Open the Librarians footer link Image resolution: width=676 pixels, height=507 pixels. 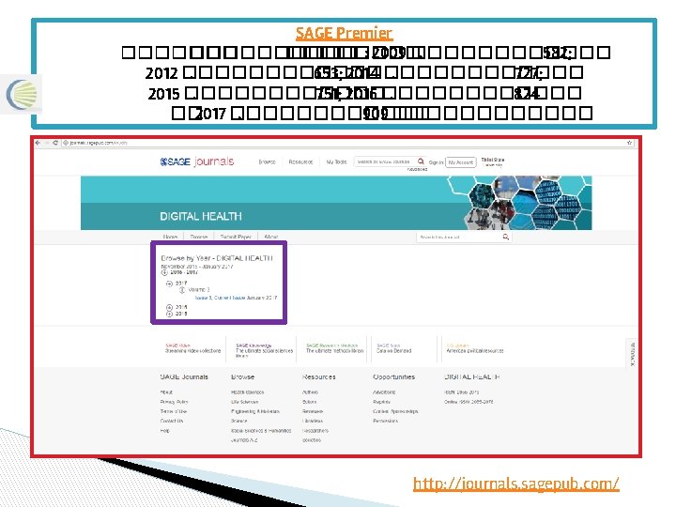[x=313, y=421]
